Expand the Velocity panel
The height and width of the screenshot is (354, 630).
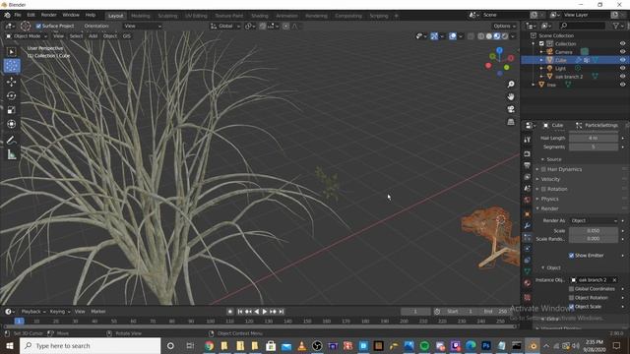[550, 179]
